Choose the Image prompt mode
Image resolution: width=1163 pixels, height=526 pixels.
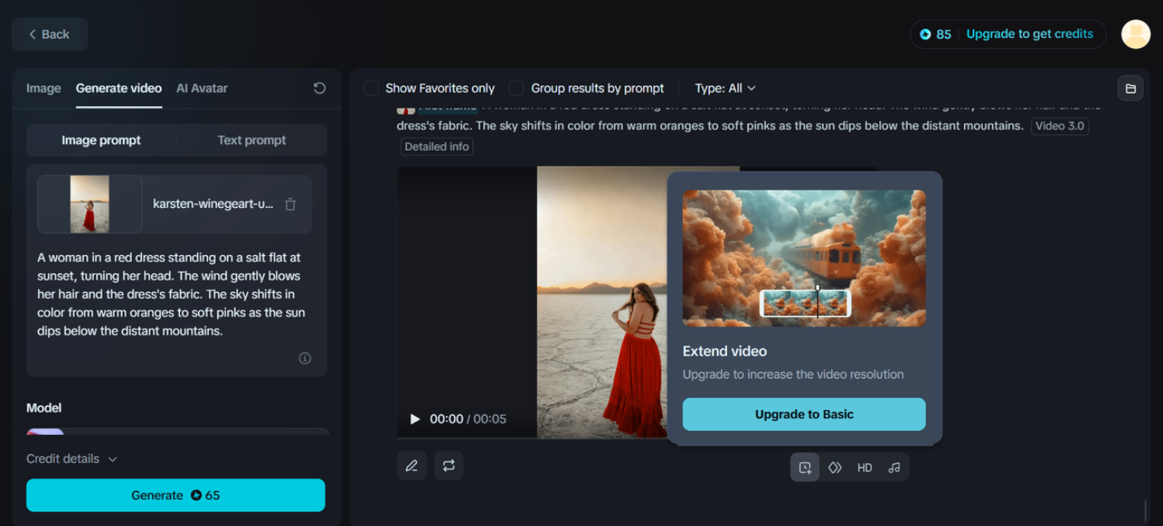[101, 140]
